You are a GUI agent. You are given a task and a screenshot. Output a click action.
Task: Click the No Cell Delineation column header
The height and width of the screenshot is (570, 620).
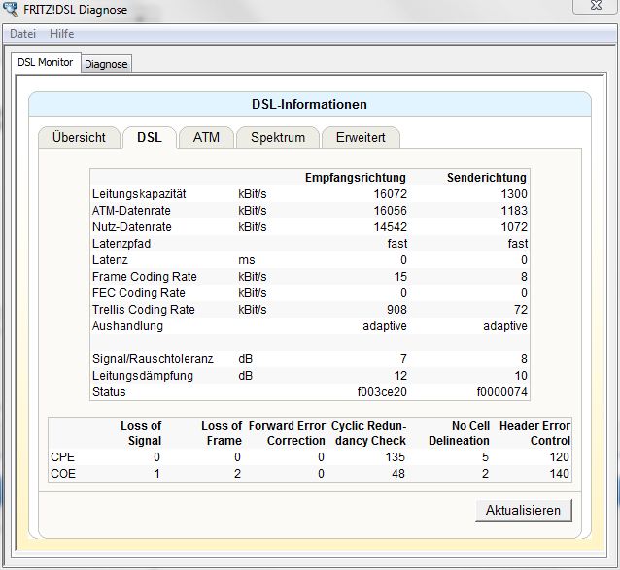(459, 433)
